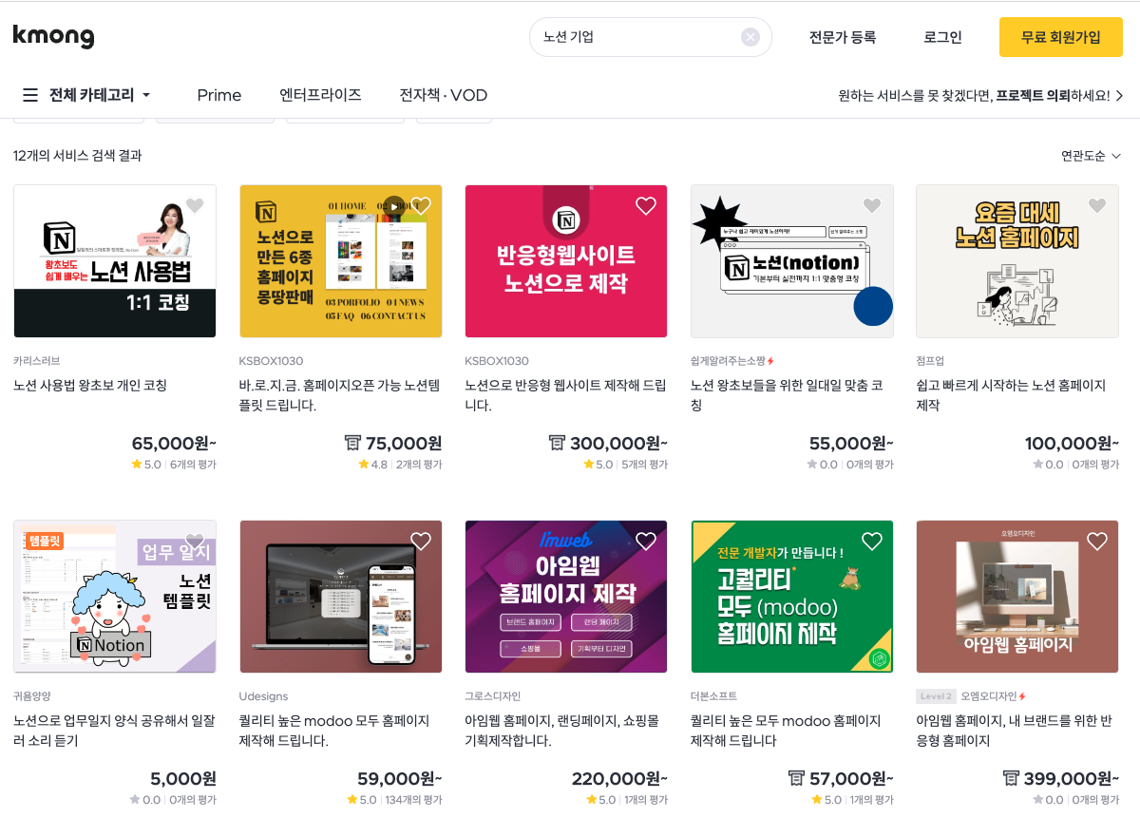The height and width of the screenshot is (837, 1140).
Task: Open the title 바.로.지.금. 홈페이지오픈 가능 노션템플릿
Action: pos(340,395)
